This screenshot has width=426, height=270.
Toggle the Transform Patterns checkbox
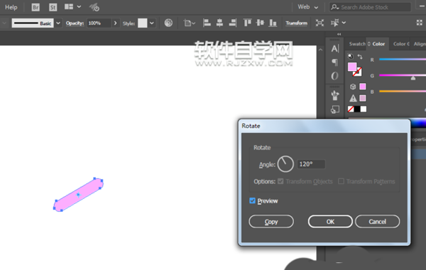(x=341, y=181)
